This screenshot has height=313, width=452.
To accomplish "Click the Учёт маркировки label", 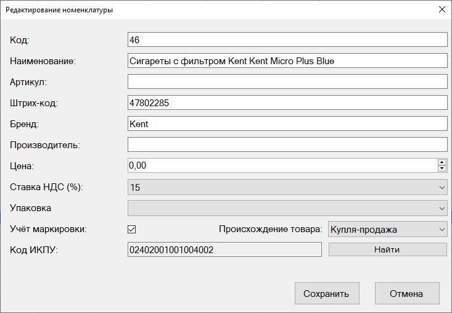I will [x=48, y=229].
